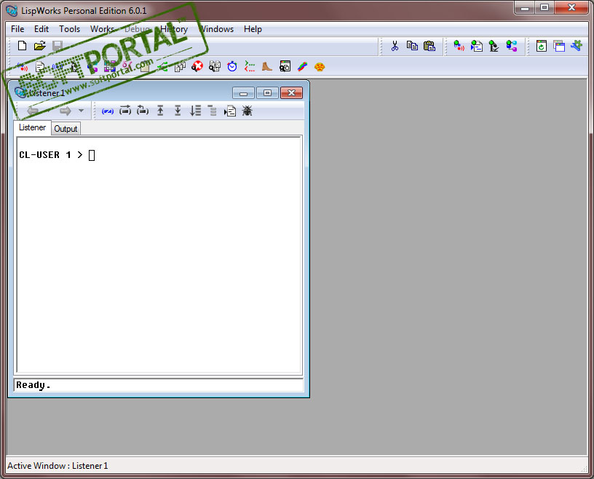Click the down arrow with list lines icon
The height and width of the screenshot is (479, 594).
click(x=195, y=111)
